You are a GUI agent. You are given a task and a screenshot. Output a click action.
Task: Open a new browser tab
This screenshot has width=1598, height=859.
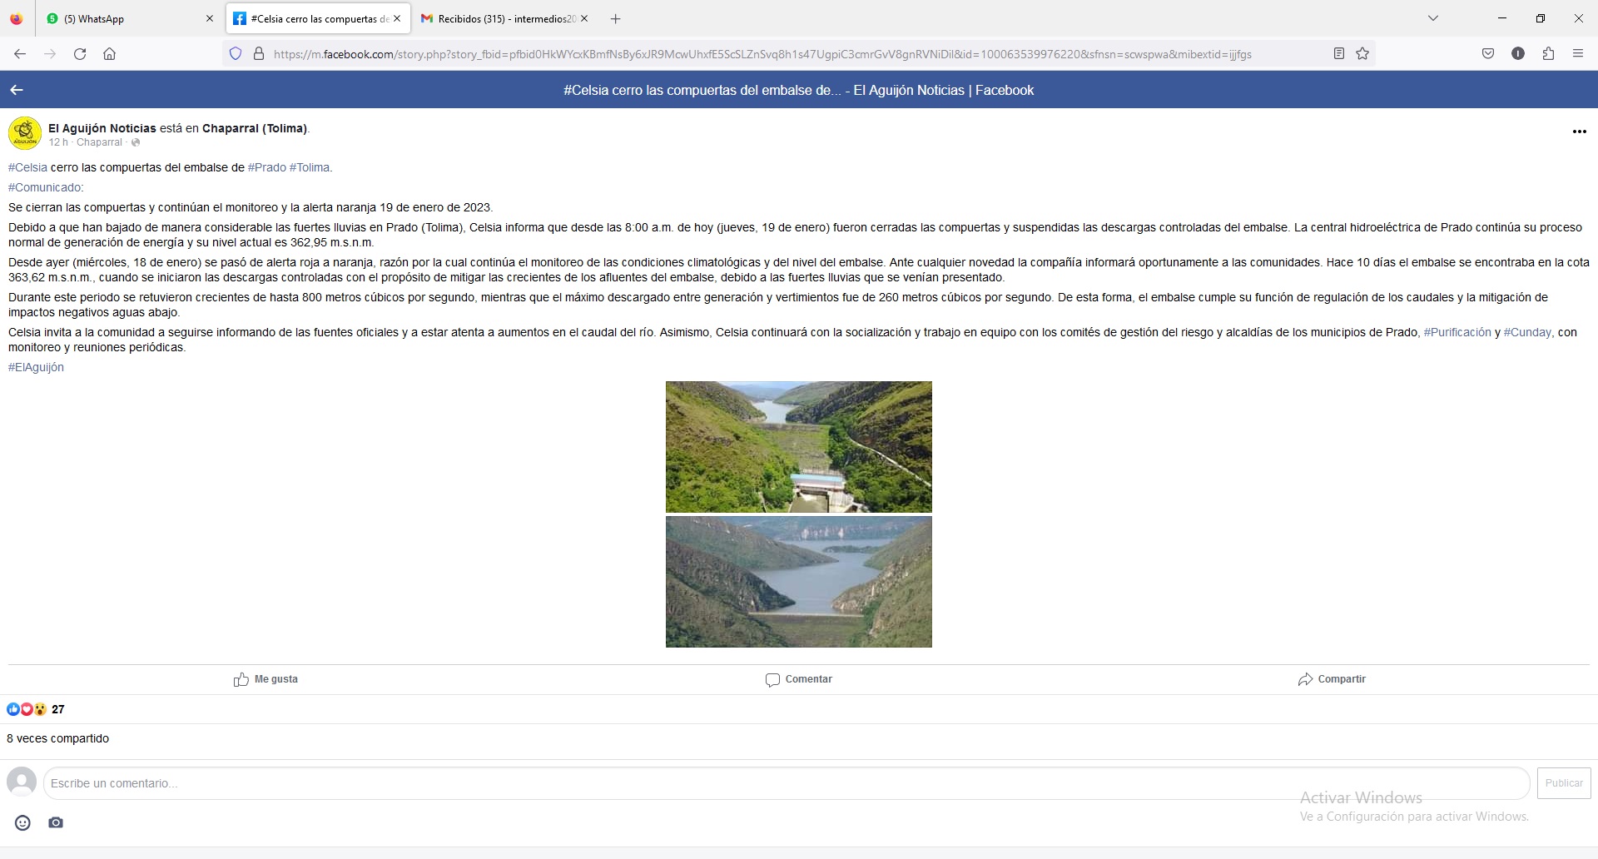pyautogui.click(x=616, y=19)
